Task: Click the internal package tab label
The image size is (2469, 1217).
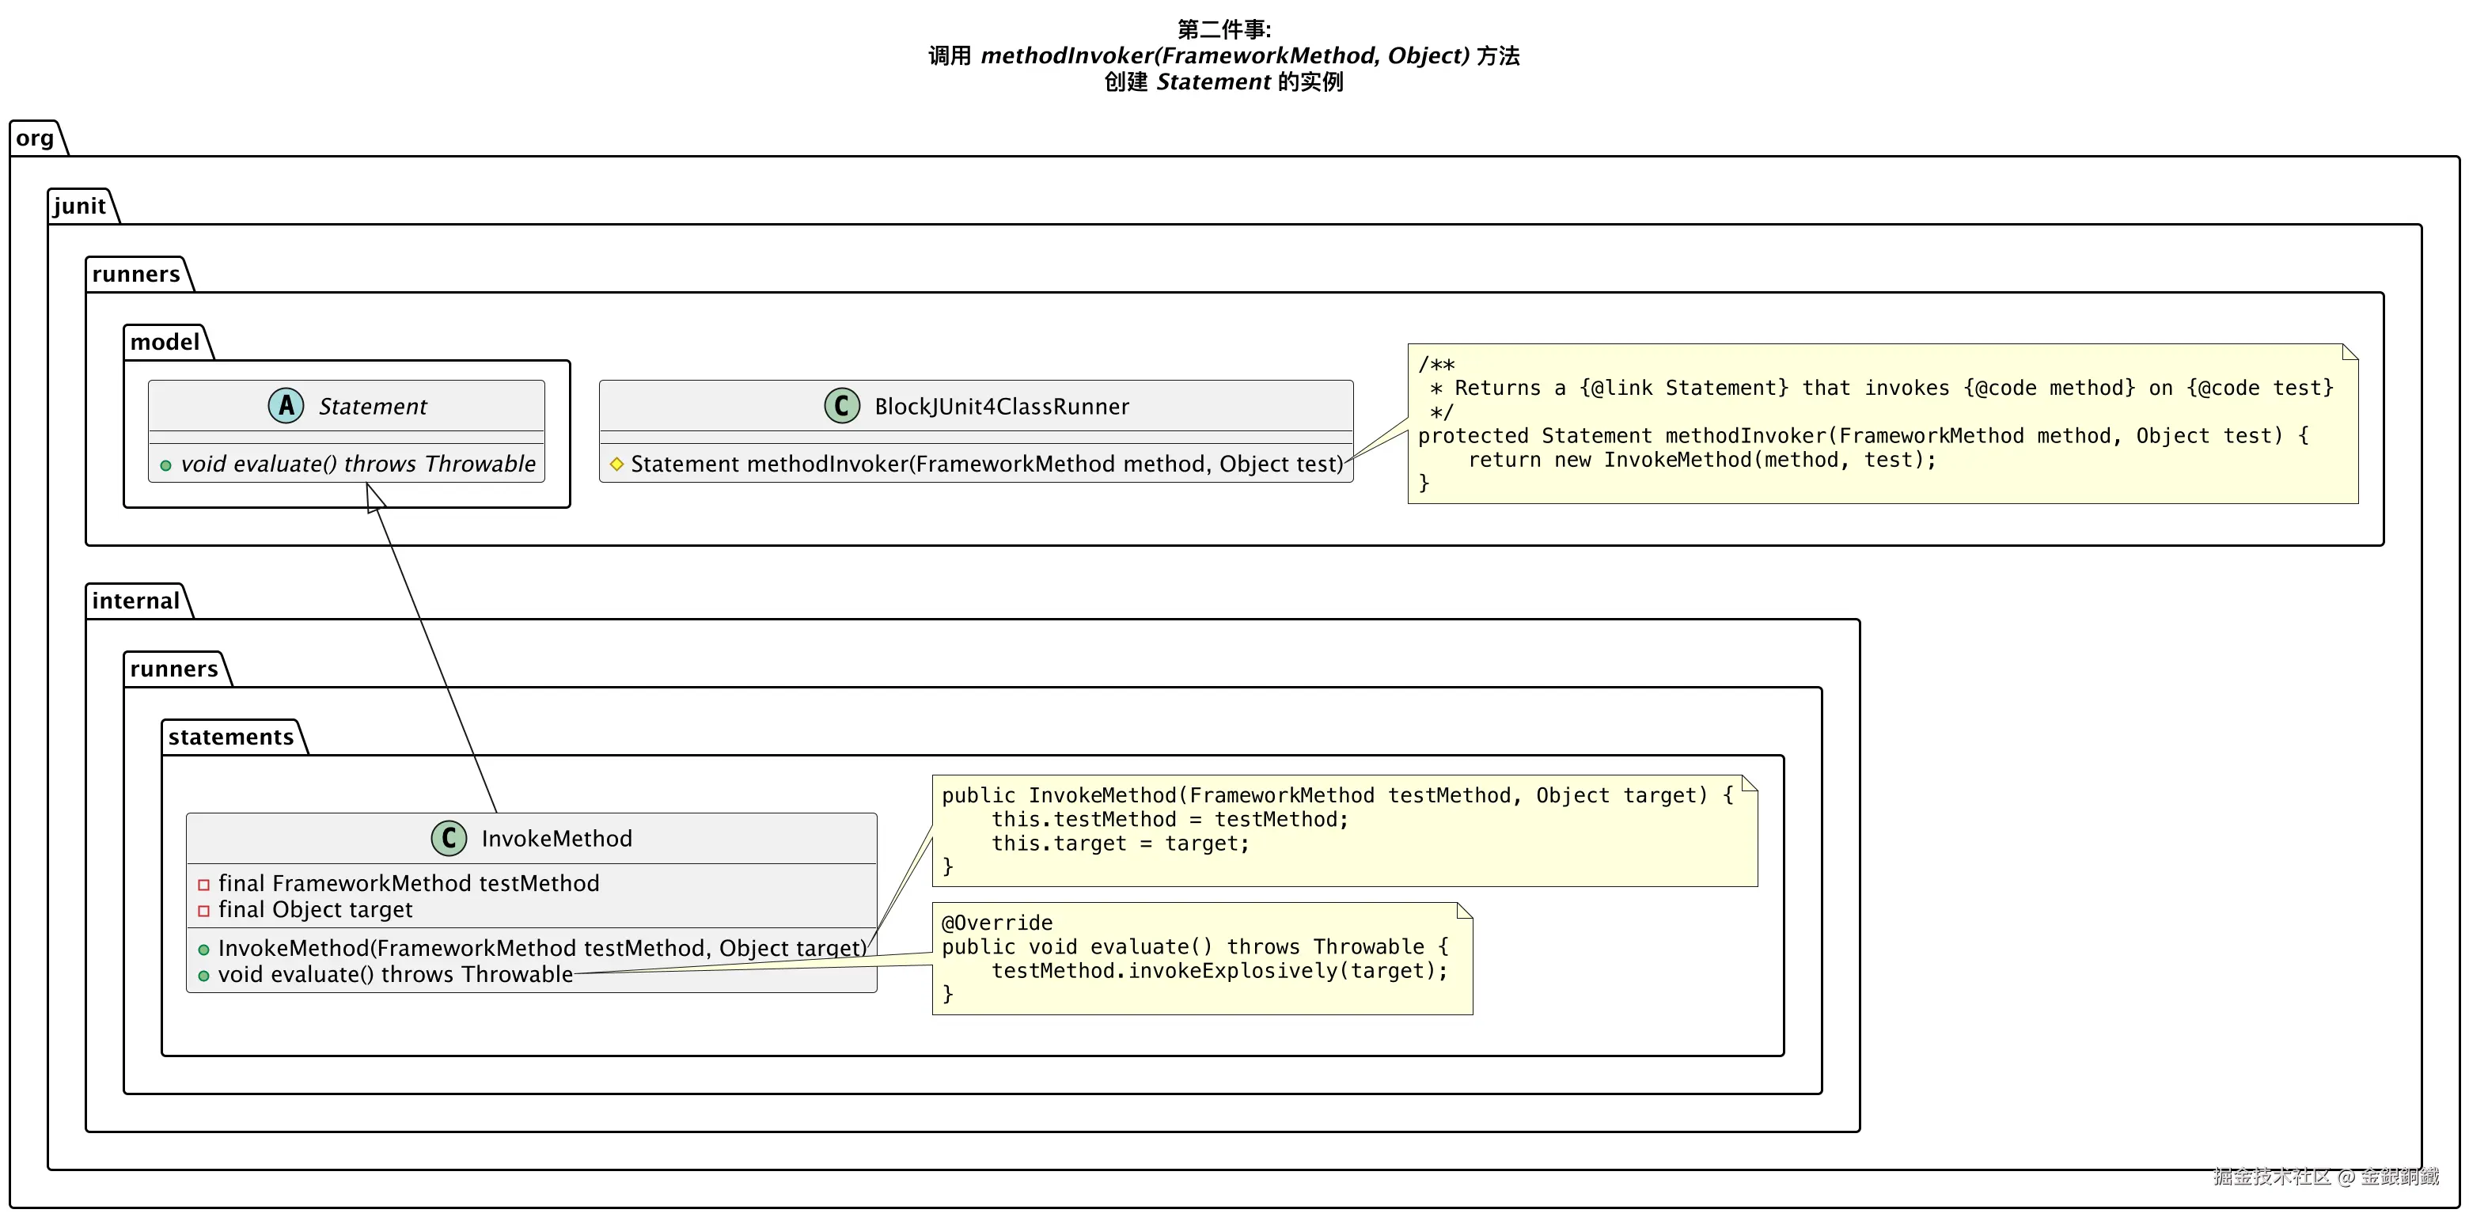Action: click(136, 601)
